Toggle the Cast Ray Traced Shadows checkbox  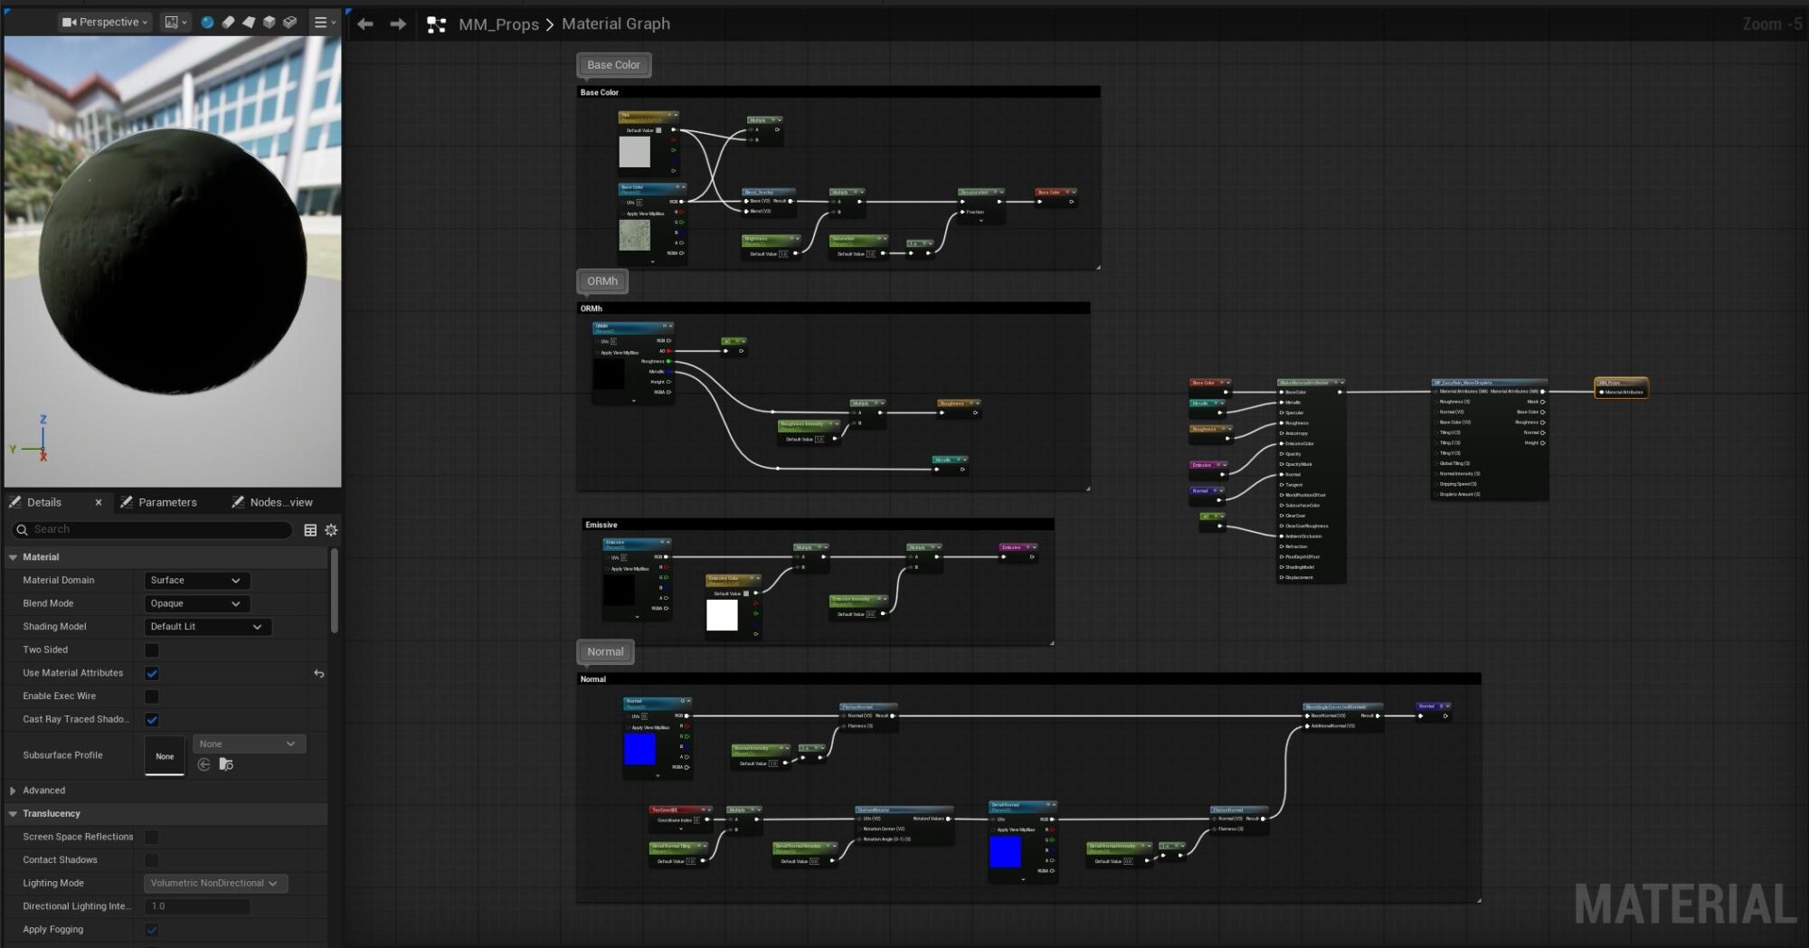point(151,719)
